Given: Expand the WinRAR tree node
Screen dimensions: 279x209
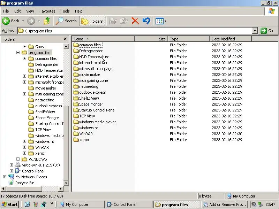Looking at the screenshot, I should [x=24, y=147].
